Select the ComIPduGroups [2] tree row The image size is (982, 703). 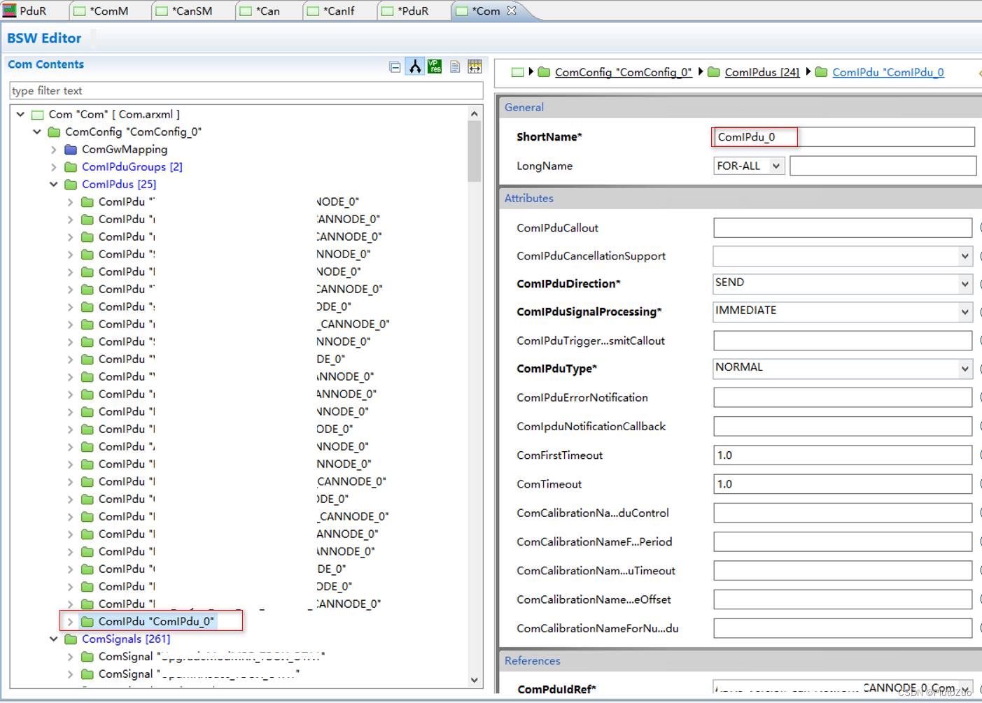point(132,167)
